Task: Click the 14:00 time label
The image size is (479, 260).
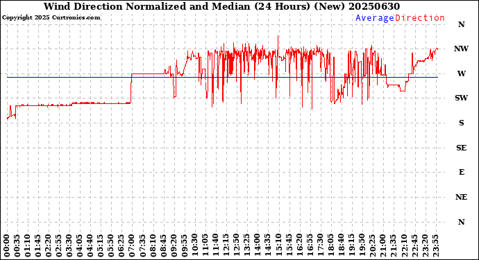Action: coord(257,245)
